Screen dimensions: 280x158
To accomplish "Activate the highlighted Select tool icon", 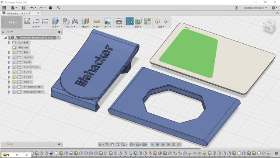I will (x=129, y=21).
